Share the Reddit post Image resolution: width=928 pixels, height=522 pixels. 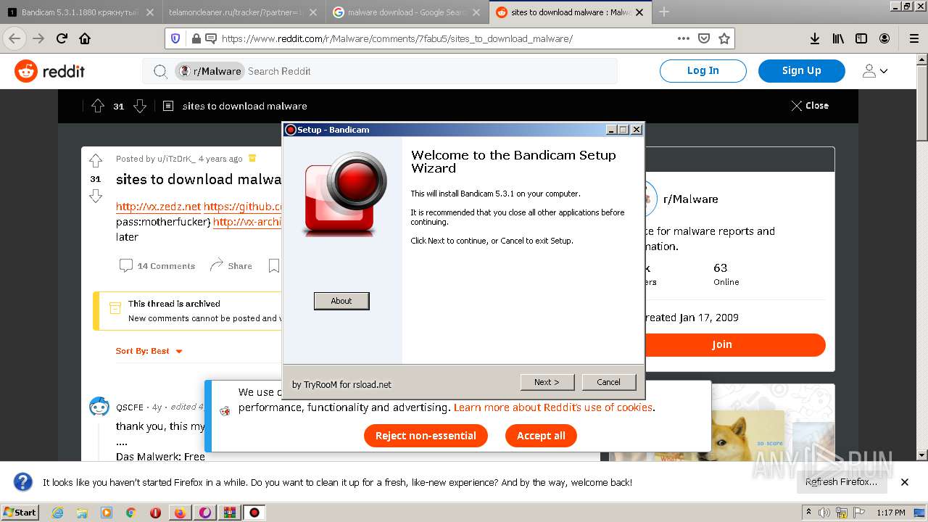(x=231, y=266)
